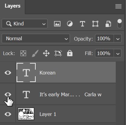Lock image pixels brush icon
This screenshot has height=125, width=126.
point(35,53)
